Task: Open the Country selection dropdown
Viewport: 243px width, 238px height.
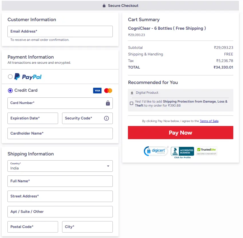Action: point(108,166)
